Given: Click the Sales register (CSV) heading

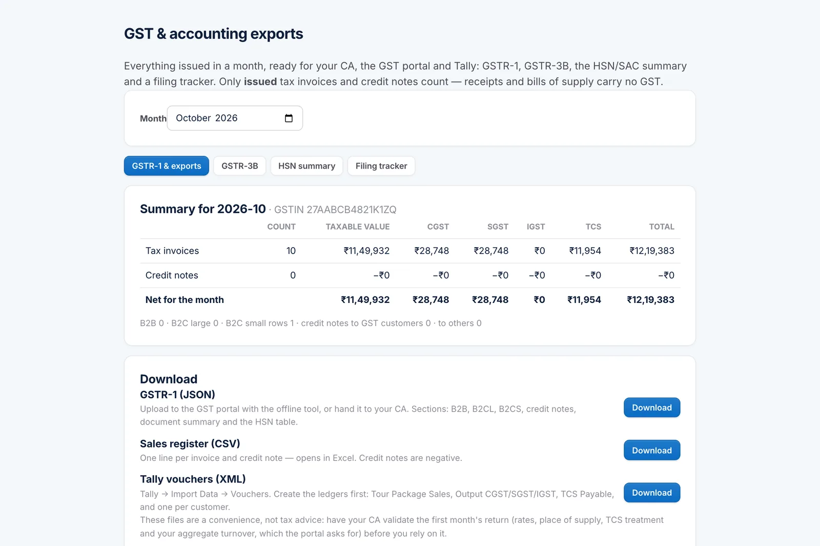Looking at the screenshot, I should click(190, 443).
